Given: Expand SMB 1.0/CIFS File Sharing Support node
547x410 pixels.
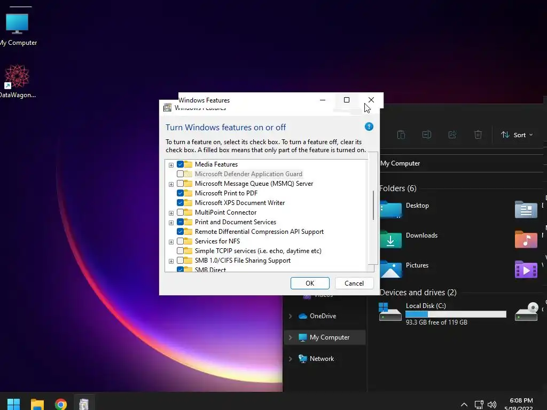Looking at the screenshot, I should [x=171, y=261].
